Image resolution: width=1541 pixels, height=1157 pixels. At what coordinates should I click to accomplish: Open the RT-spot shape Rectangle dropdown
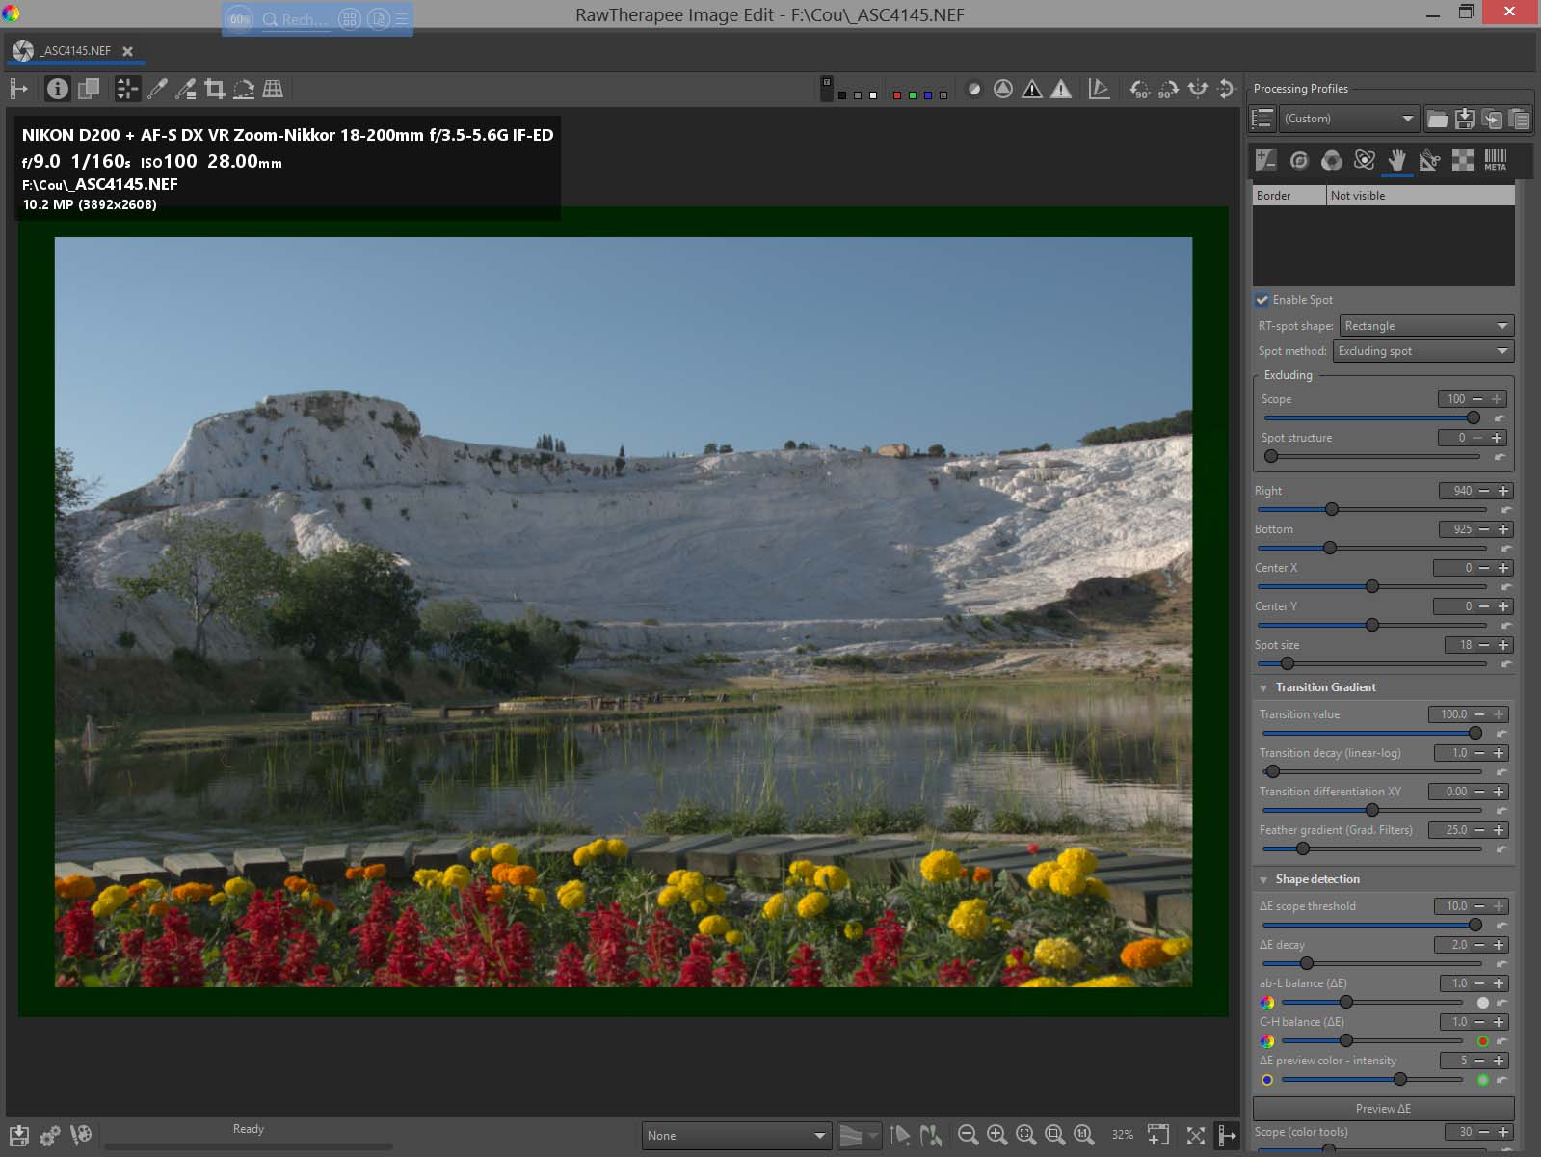[x=1425, y=326]
